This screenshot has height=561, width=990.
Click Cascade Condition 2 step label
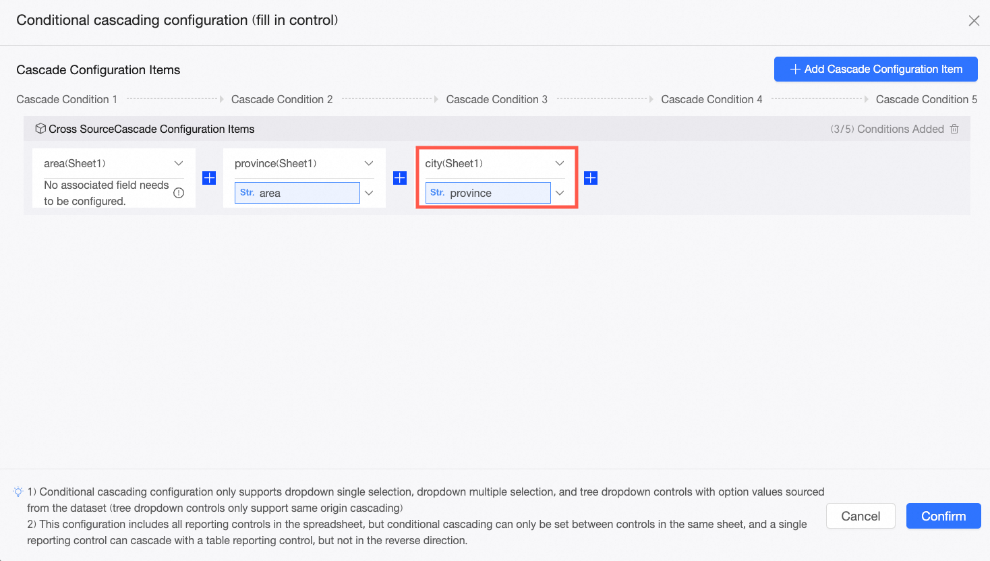(x=282, y=99)
